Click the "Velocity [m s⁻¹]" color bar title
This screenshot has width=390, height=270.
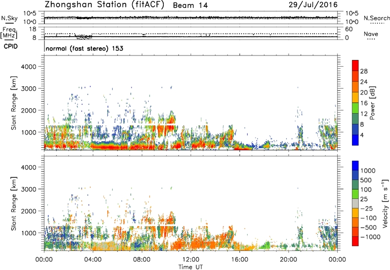pyautogui.click(x=385, y=203)
